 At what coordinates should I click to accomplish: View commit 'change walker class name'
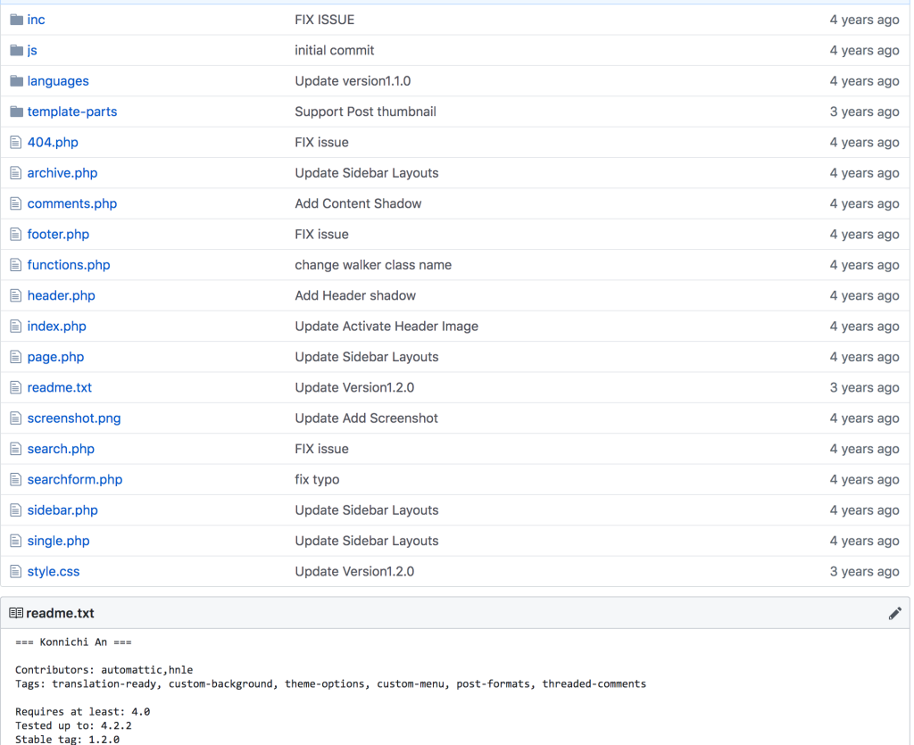373,265
